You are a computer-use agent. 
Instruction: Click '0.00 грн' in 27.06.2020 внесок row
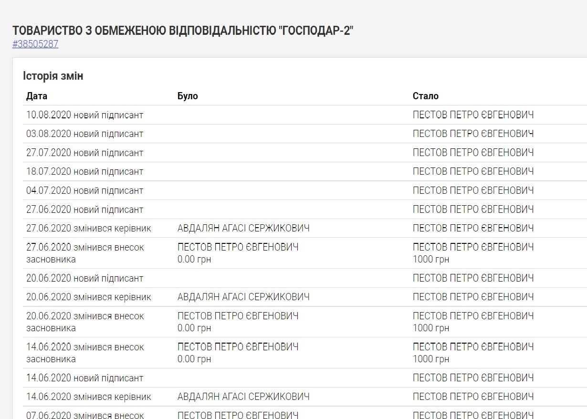194,260
